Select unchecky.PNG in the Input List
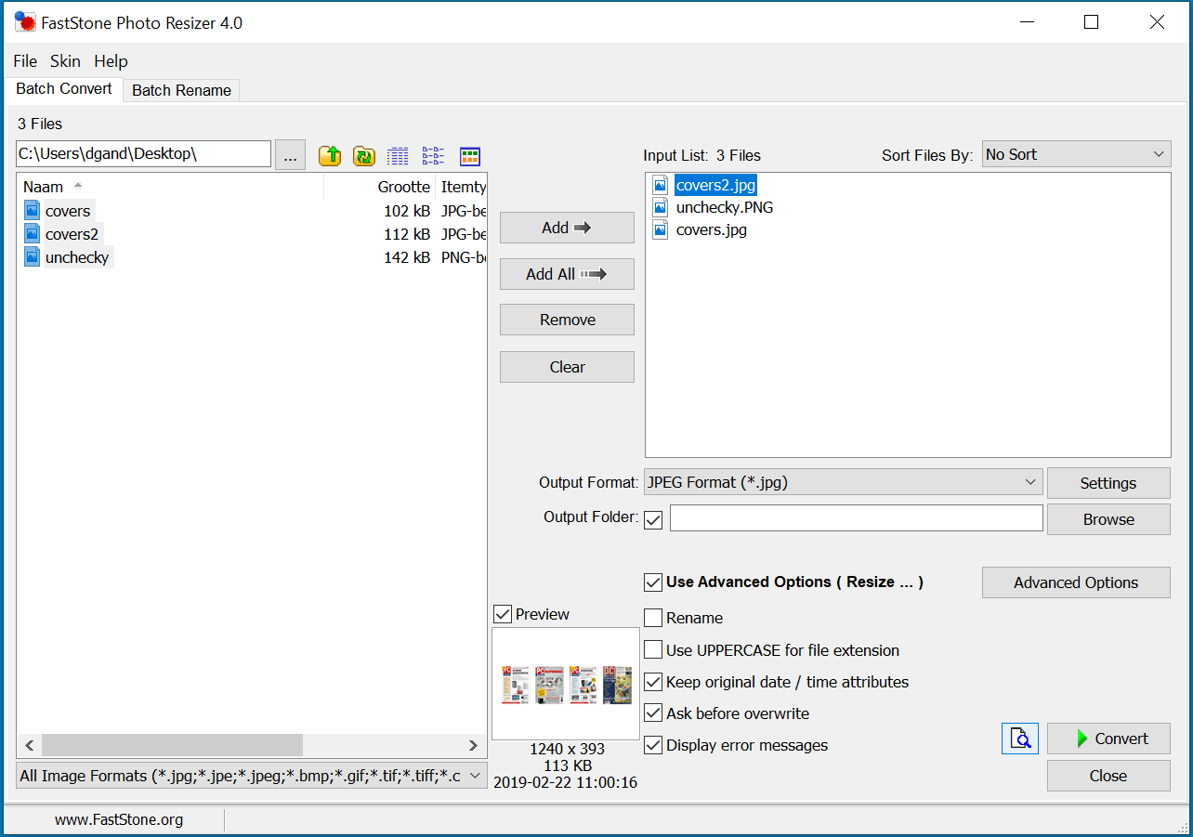1193x837 pixels. point(725,207)
